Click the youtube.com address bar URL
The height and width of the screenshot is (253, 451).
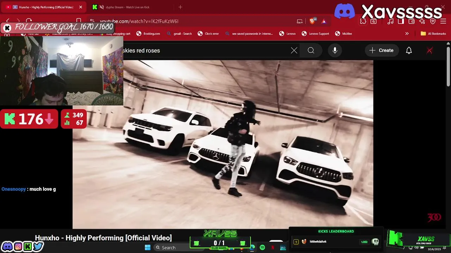(139, 21)
